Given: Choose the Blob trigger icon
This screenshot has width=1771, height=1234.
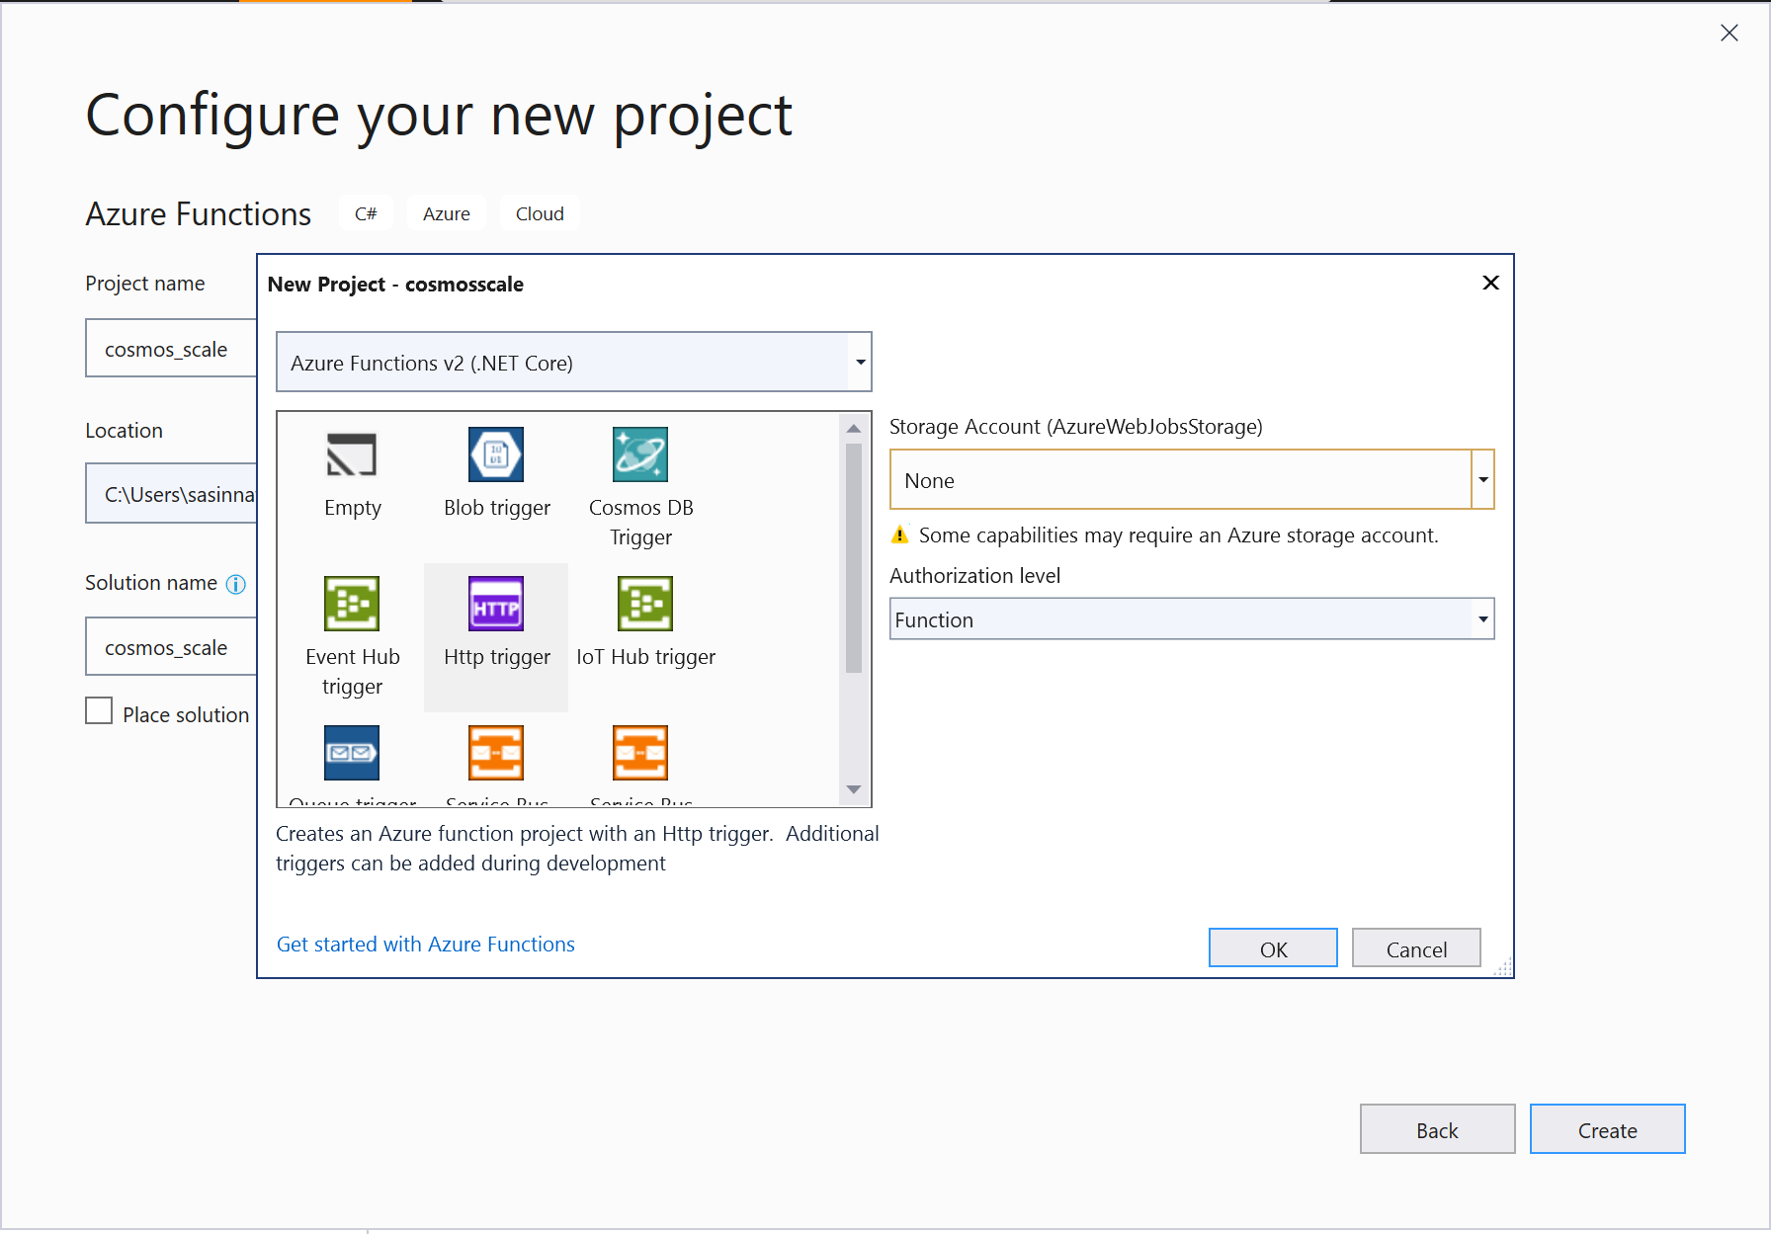Looking at the screenshot, I should pyautogui.click(x=496, y=454).
